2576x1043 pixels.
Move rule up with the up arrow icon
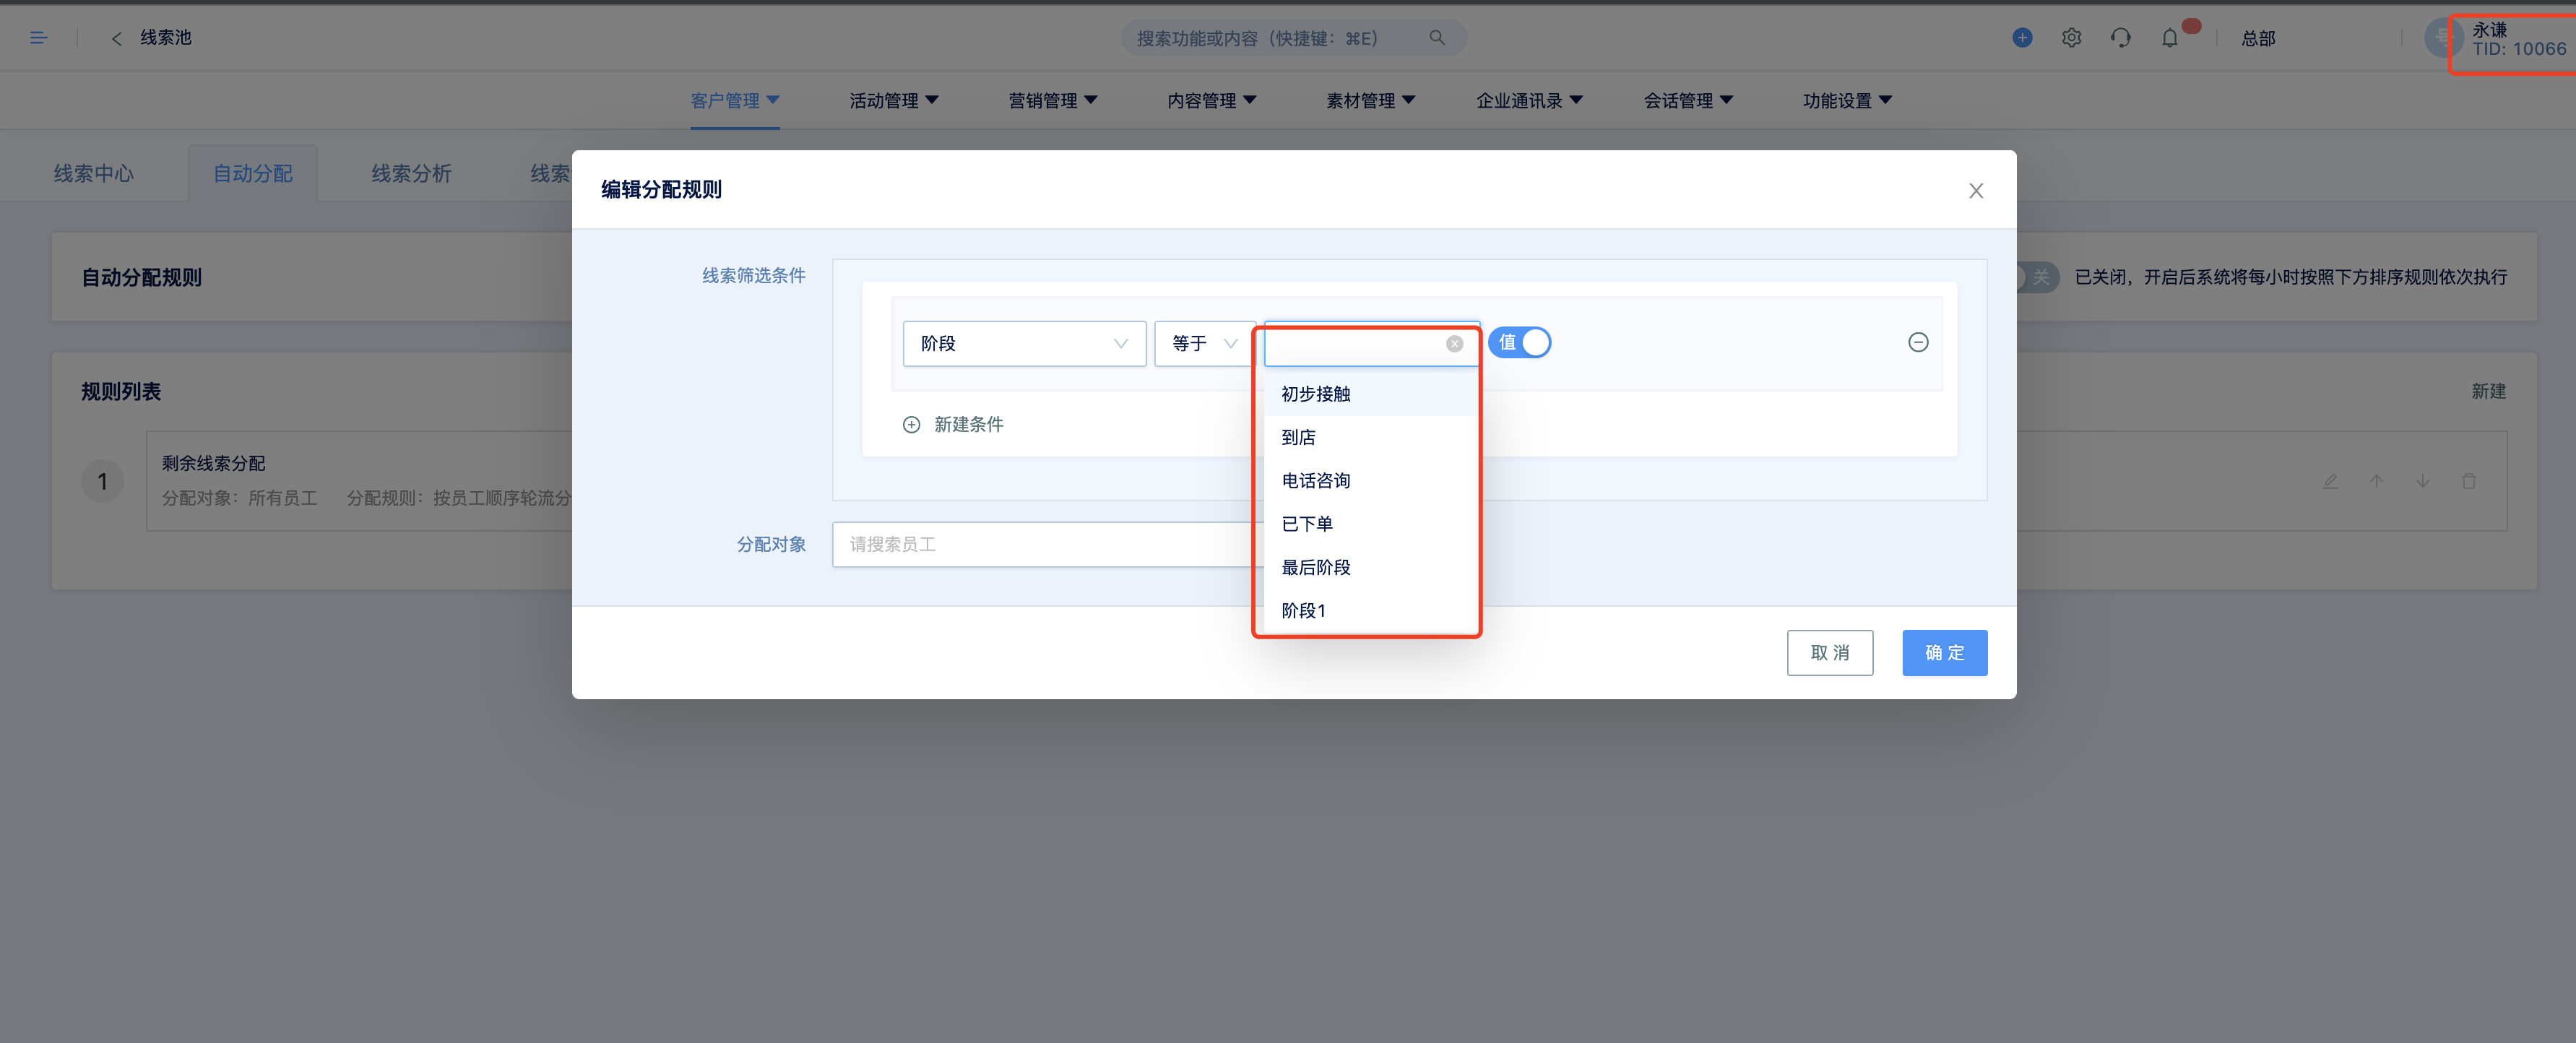tap(2376, 481)
